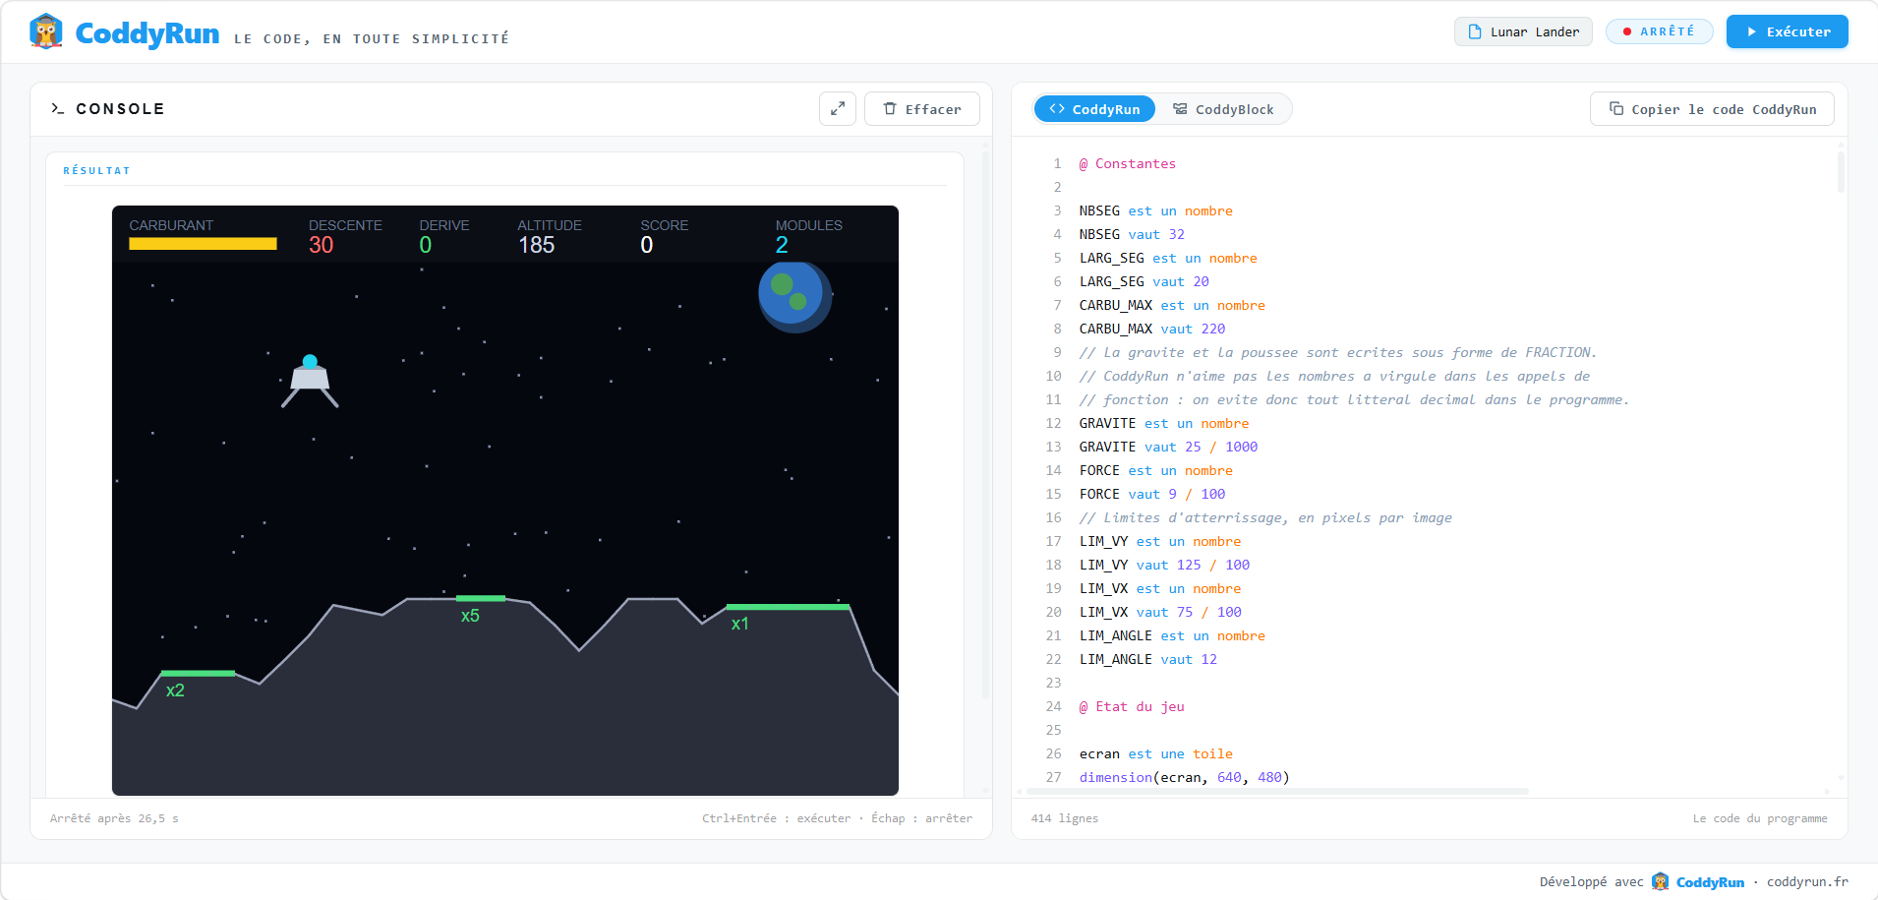Click the CoddyRun owl logo icon
The height and width of the screenshot is (900, 1878).
tap(46, 31)
